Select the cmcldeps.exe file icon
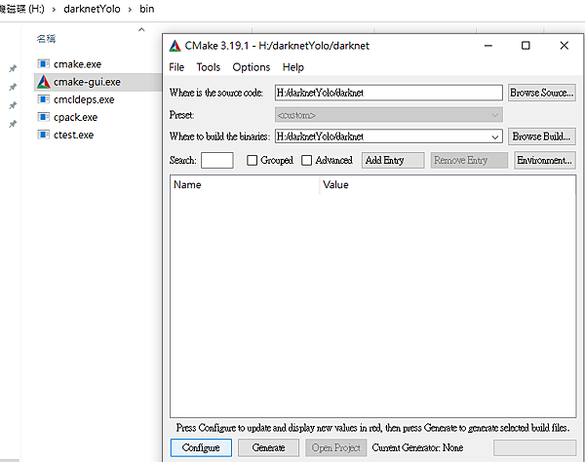The height and width of the screenshot is (462, 585). point(43,99)
